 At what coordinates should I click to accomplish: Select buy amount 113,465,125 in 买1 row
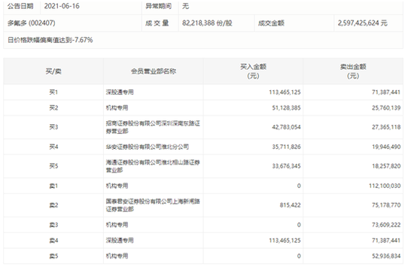(285, 92)
